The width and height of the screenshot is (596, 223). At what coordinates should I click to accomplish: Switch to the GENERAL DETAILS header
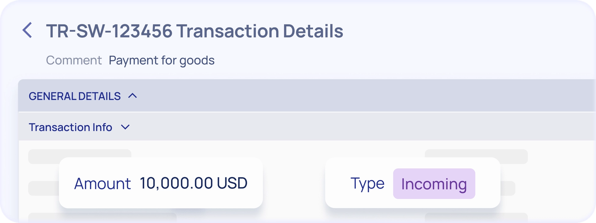tap(74, 96)
